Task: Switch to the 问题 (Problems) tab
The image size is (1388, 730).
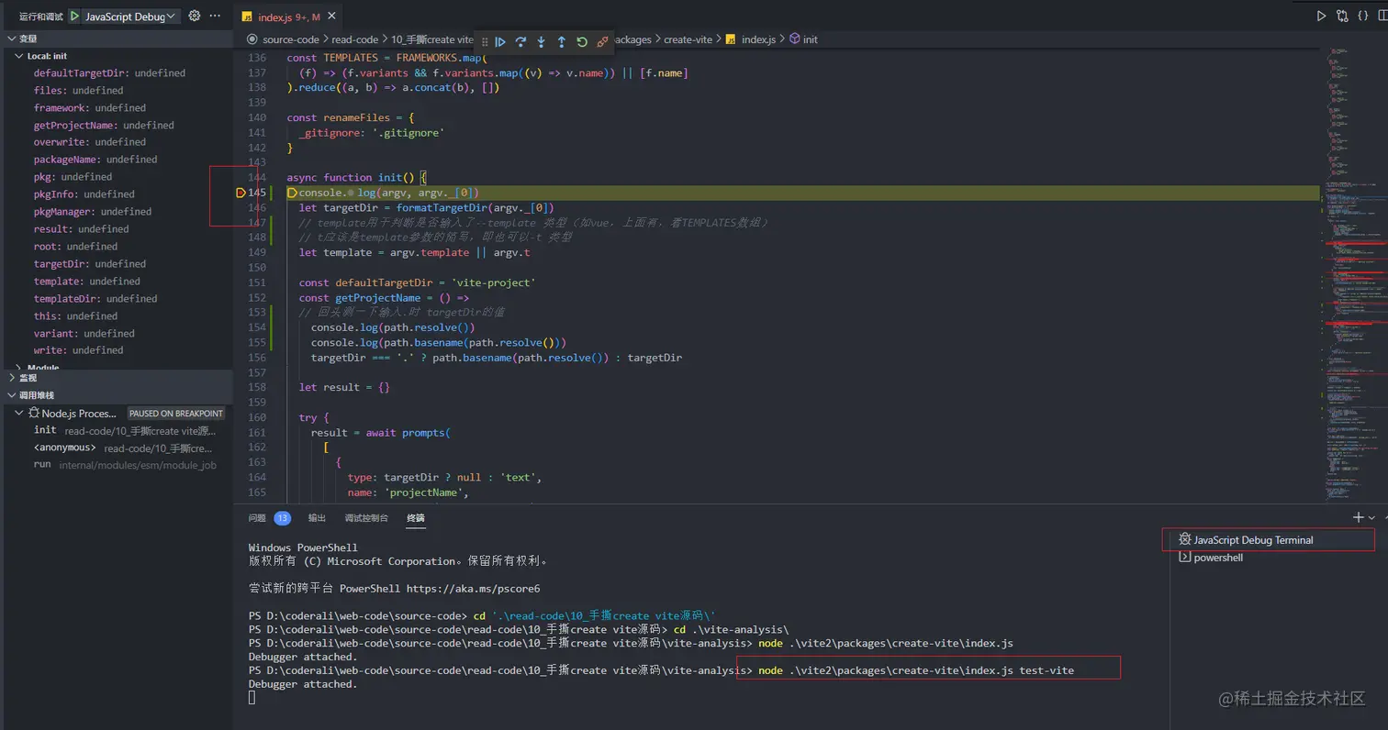Action: [257, 518]
